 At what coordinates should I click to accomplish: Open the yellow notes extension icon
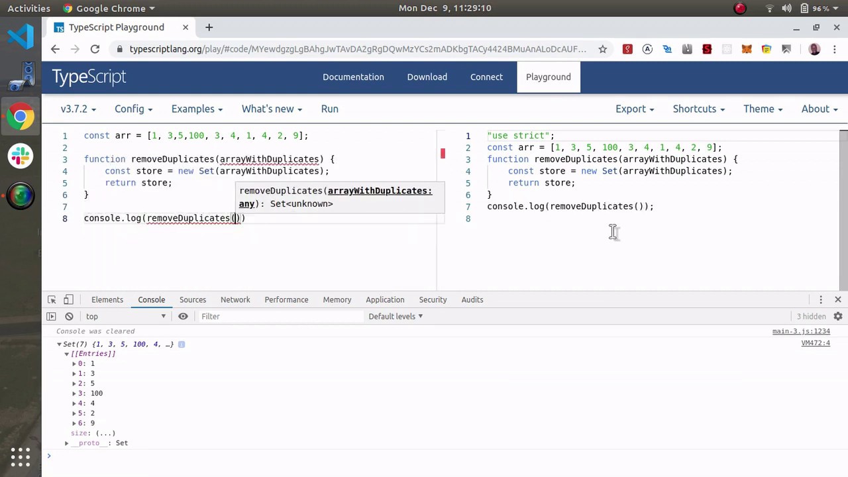click(x=767, y=49)
